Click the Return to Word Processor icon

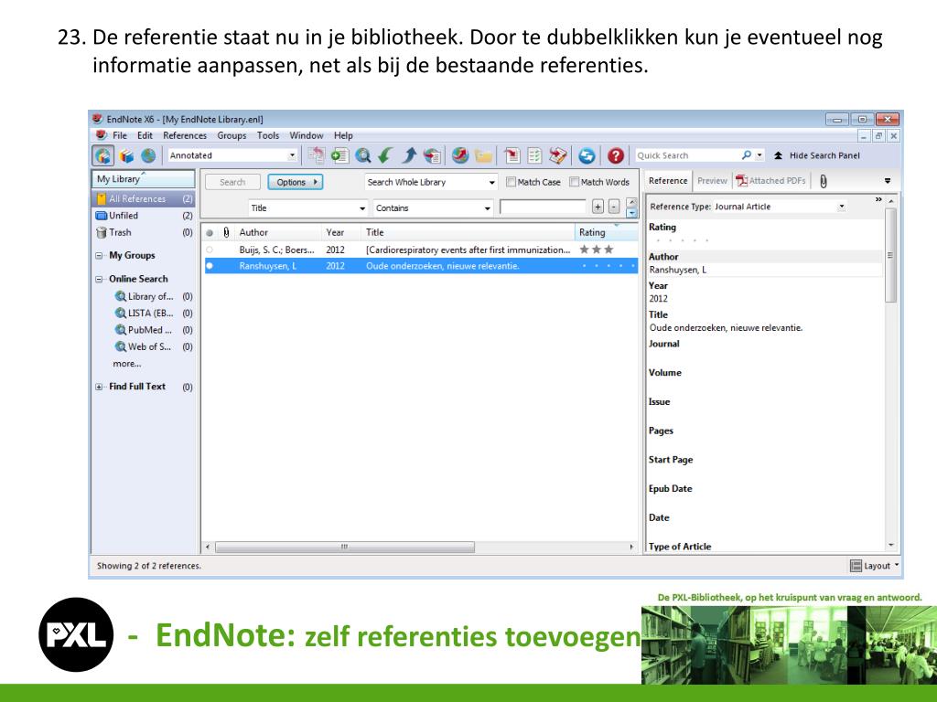click(x=558, y=155)
